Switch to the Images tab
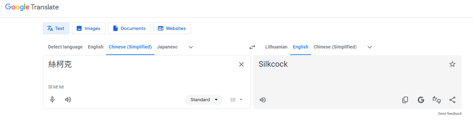This screenshot has height=135, width=473. click(89, 28)
